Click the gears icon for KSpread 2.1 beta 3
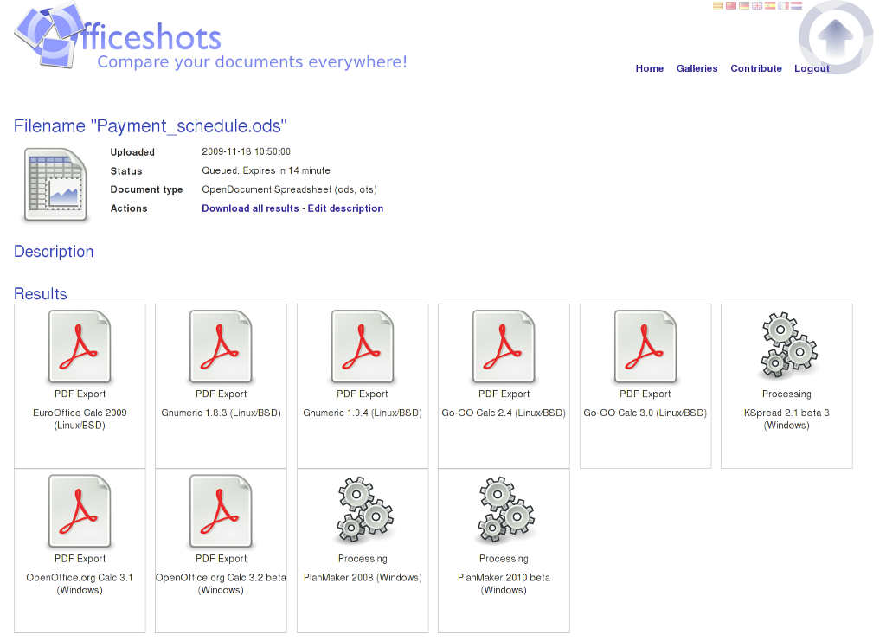This screenshot has width=886, height=641. pyautogui.click(x=789, y=345)
